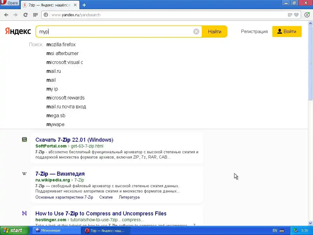
Task: Choose suggestion mywape
Action: [55, 124]
